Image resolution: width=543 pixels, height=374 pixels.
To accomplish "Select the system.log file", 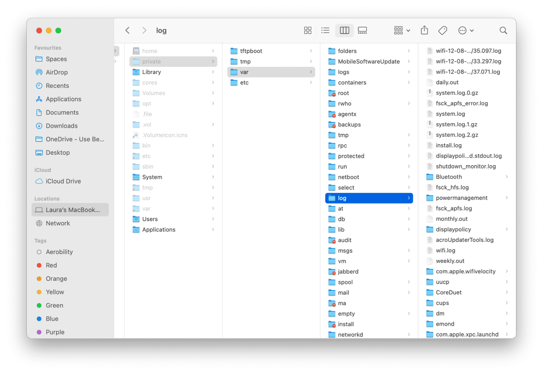I will [x=451, y=113].
